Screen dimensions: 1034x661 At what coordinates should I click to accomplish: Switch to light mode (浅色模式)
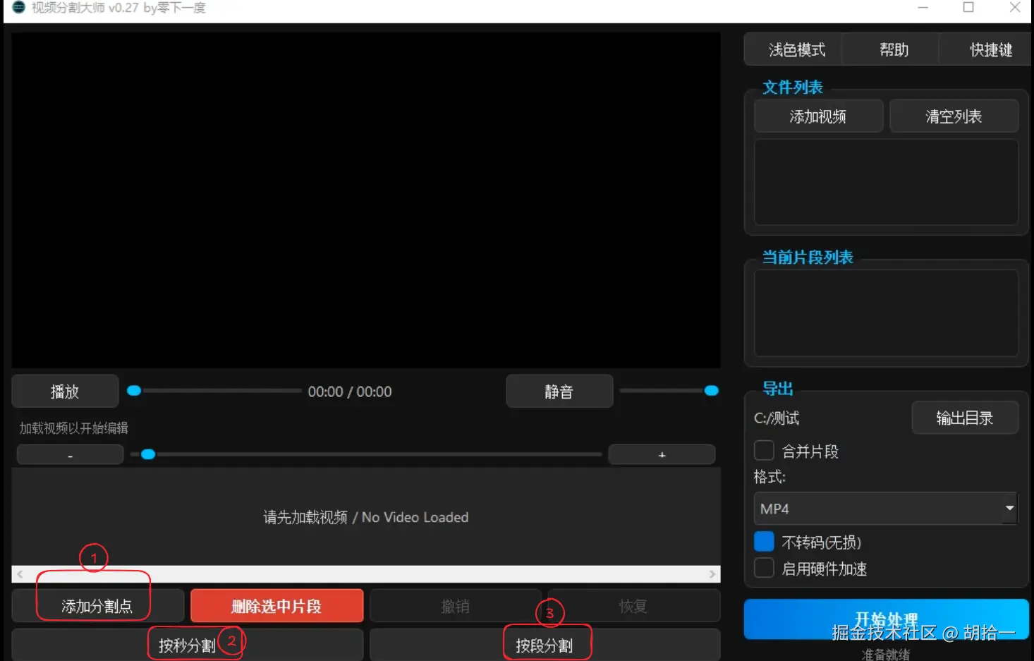pyautogui.click(x=793, y=49)
